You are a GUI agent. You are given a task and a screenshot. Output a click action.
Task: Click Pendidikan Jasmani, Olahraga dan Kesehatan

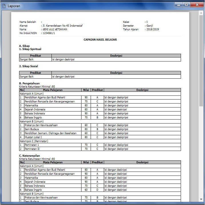[51, 133]
